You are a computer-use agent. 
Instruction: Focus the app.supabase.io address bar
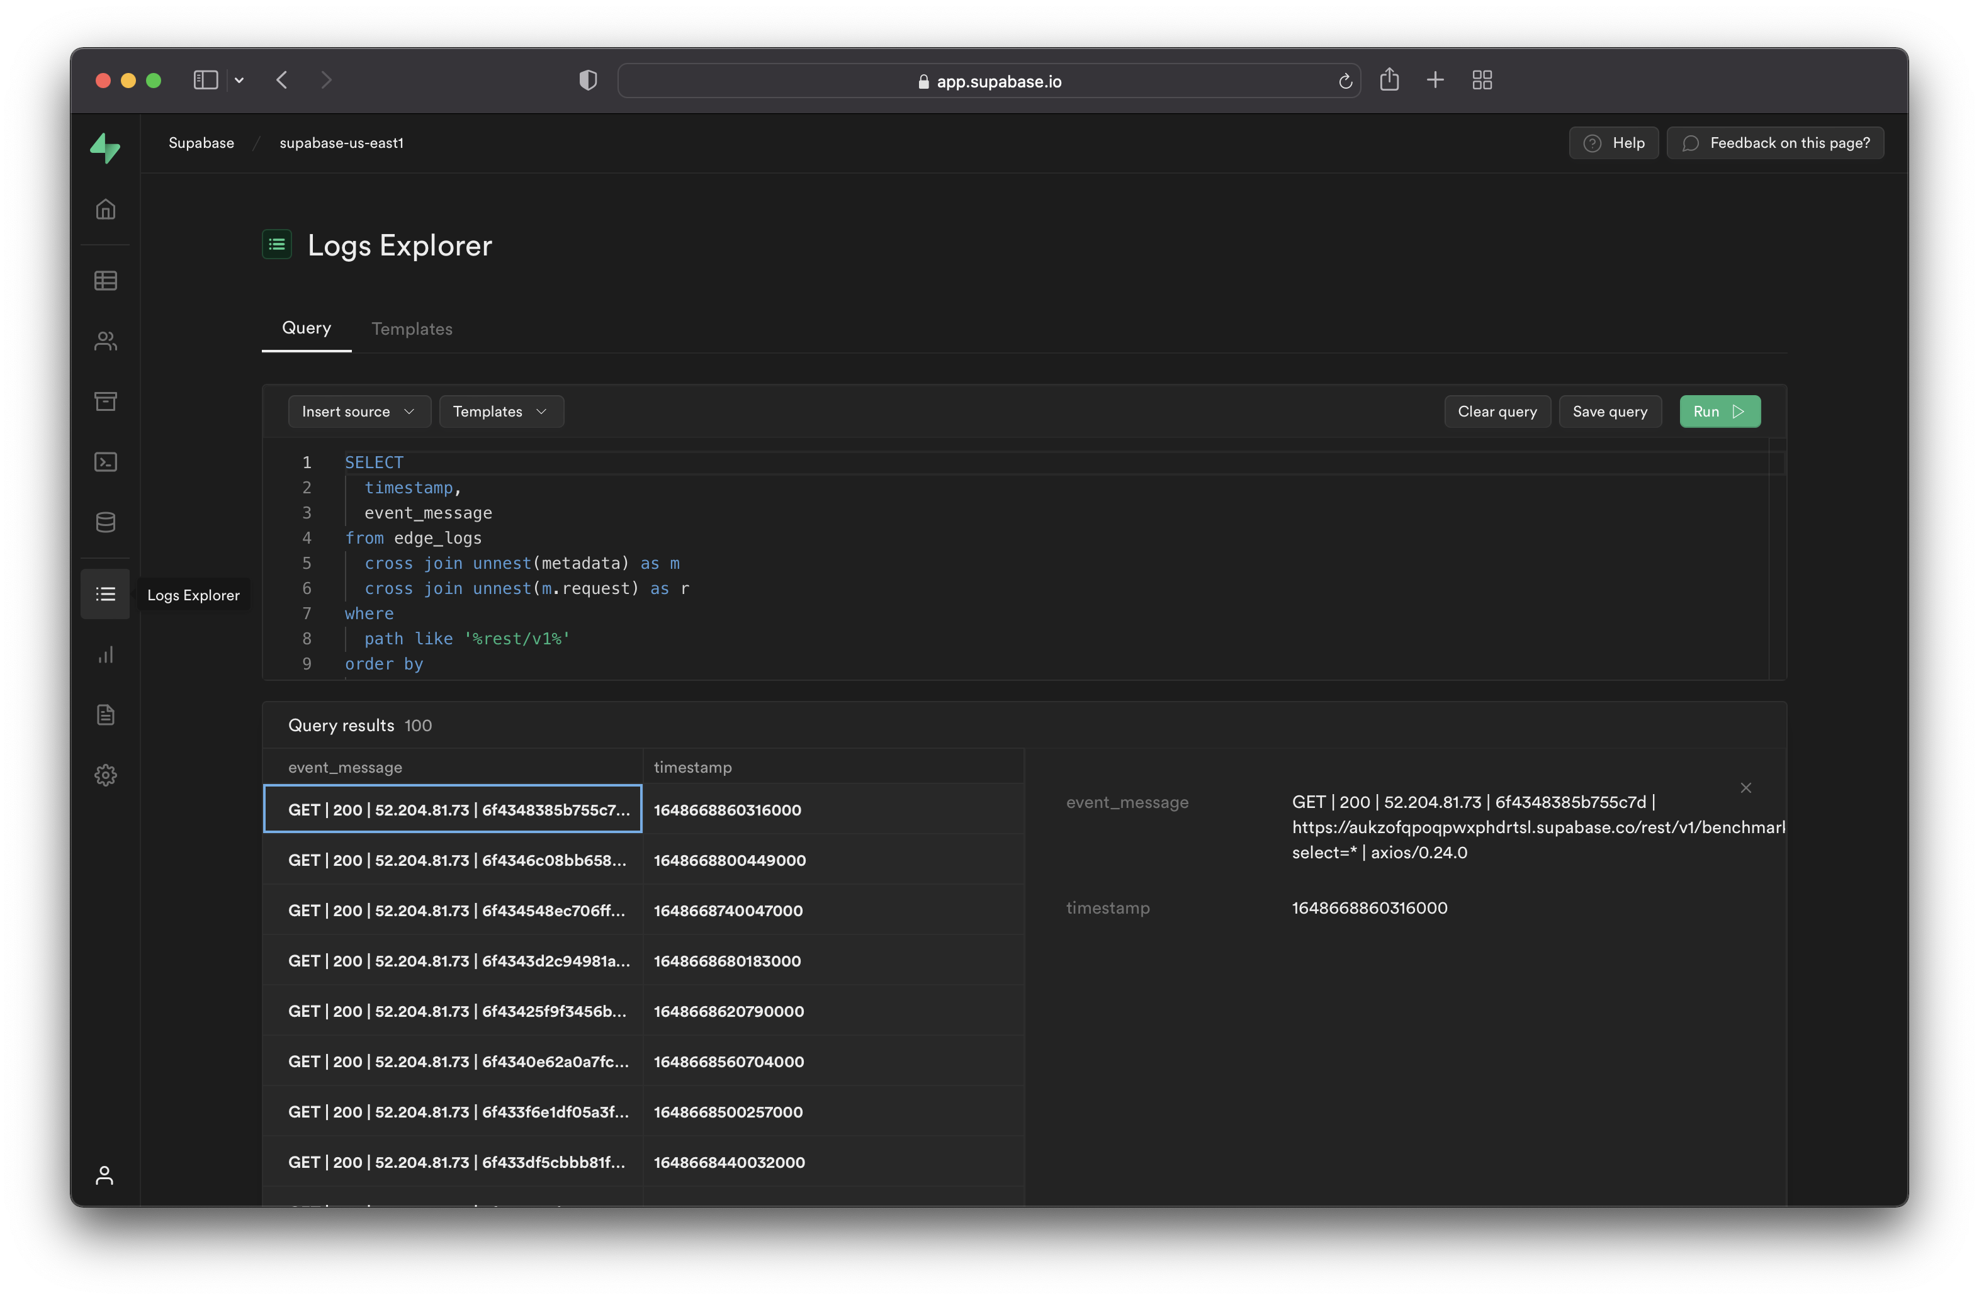989,81
